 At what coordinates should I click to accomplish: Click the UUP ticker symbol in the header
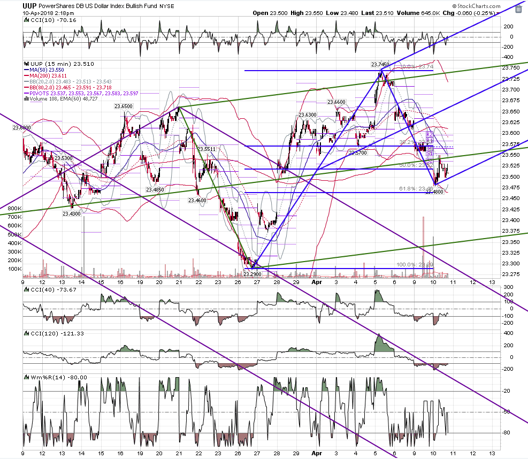pyautogui.click(x=29, y=6)
